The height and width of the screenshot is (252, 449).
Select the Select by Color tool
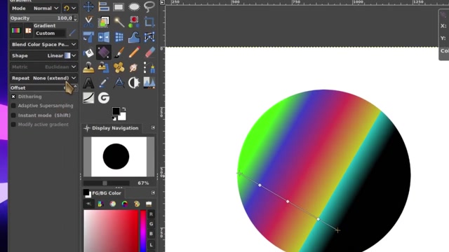point(134,22)
